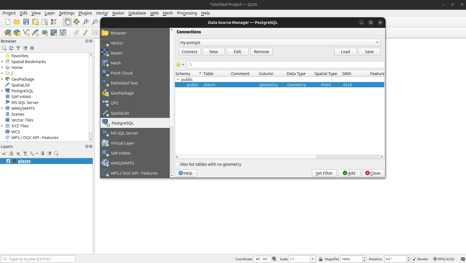This screenshot has height=263, width=466.
Task: Open the Style Manager
Action: click(54, 22)
